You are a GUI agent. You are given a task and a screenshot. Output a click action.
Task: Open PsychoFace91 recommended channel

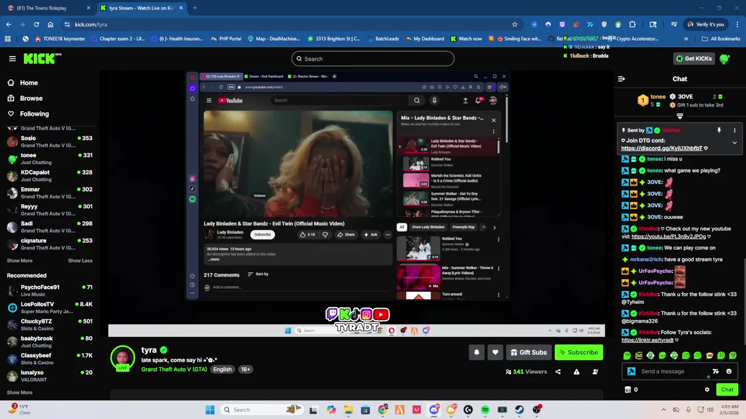50,290
